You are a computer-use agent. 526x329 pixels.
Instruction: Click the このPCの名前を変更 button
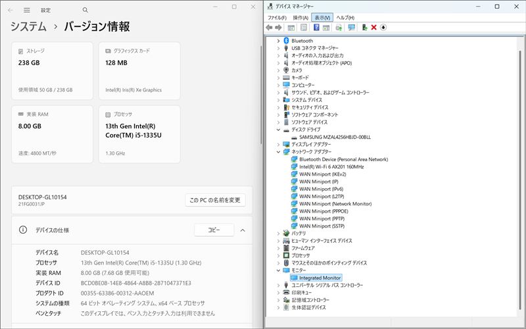[215, 200]
